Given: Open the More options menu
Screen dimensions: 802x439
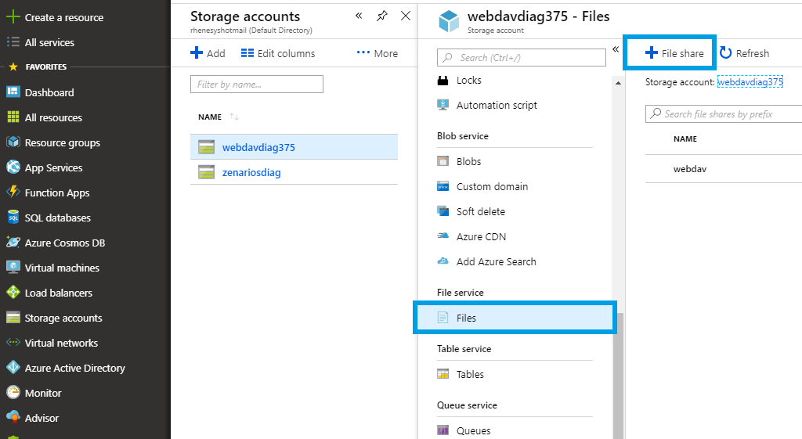Looking at the screenshot, I should 377,53.
